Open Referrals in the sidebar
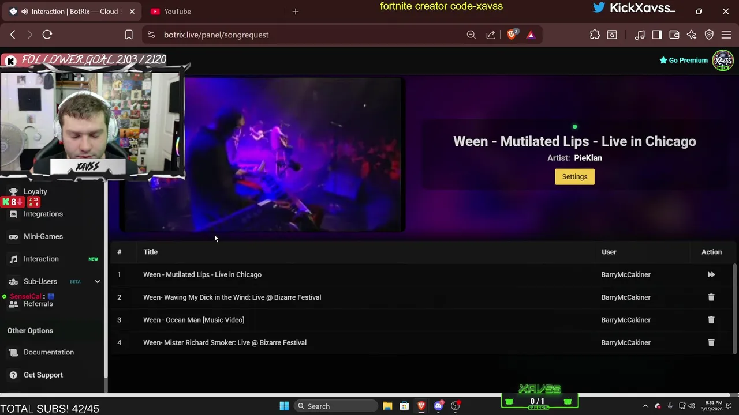739x415 pixels. pos(38,304)
